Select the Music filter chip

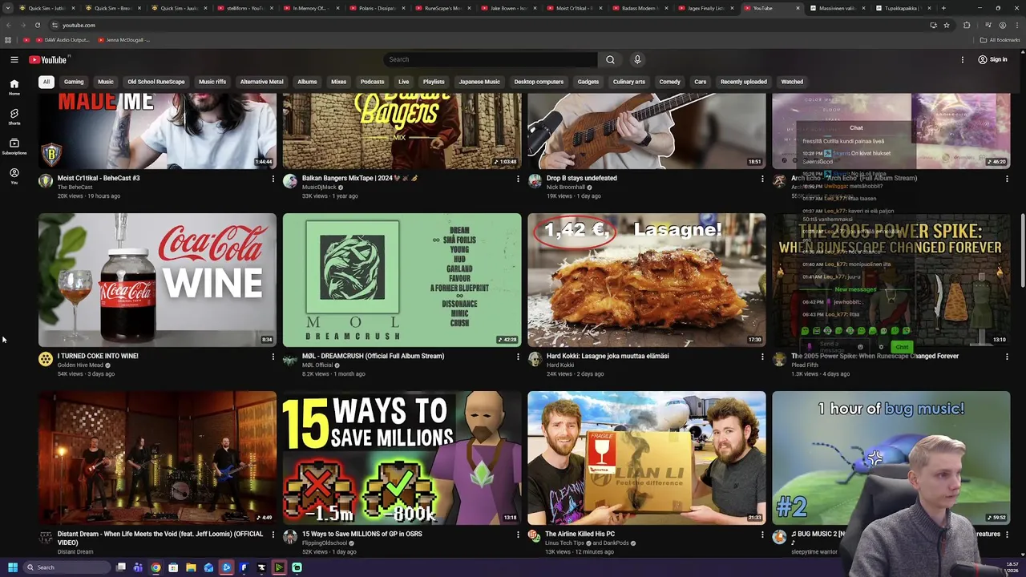[x=106, y=82]
